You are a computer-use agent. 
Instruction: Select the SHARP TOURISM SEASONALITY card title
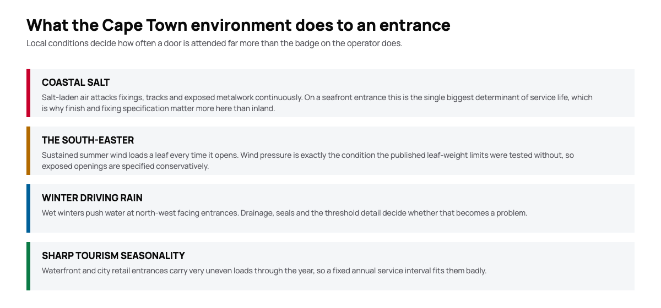point(113,256)
